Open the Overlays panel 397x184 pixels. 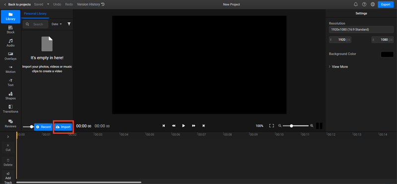point(10,56)
